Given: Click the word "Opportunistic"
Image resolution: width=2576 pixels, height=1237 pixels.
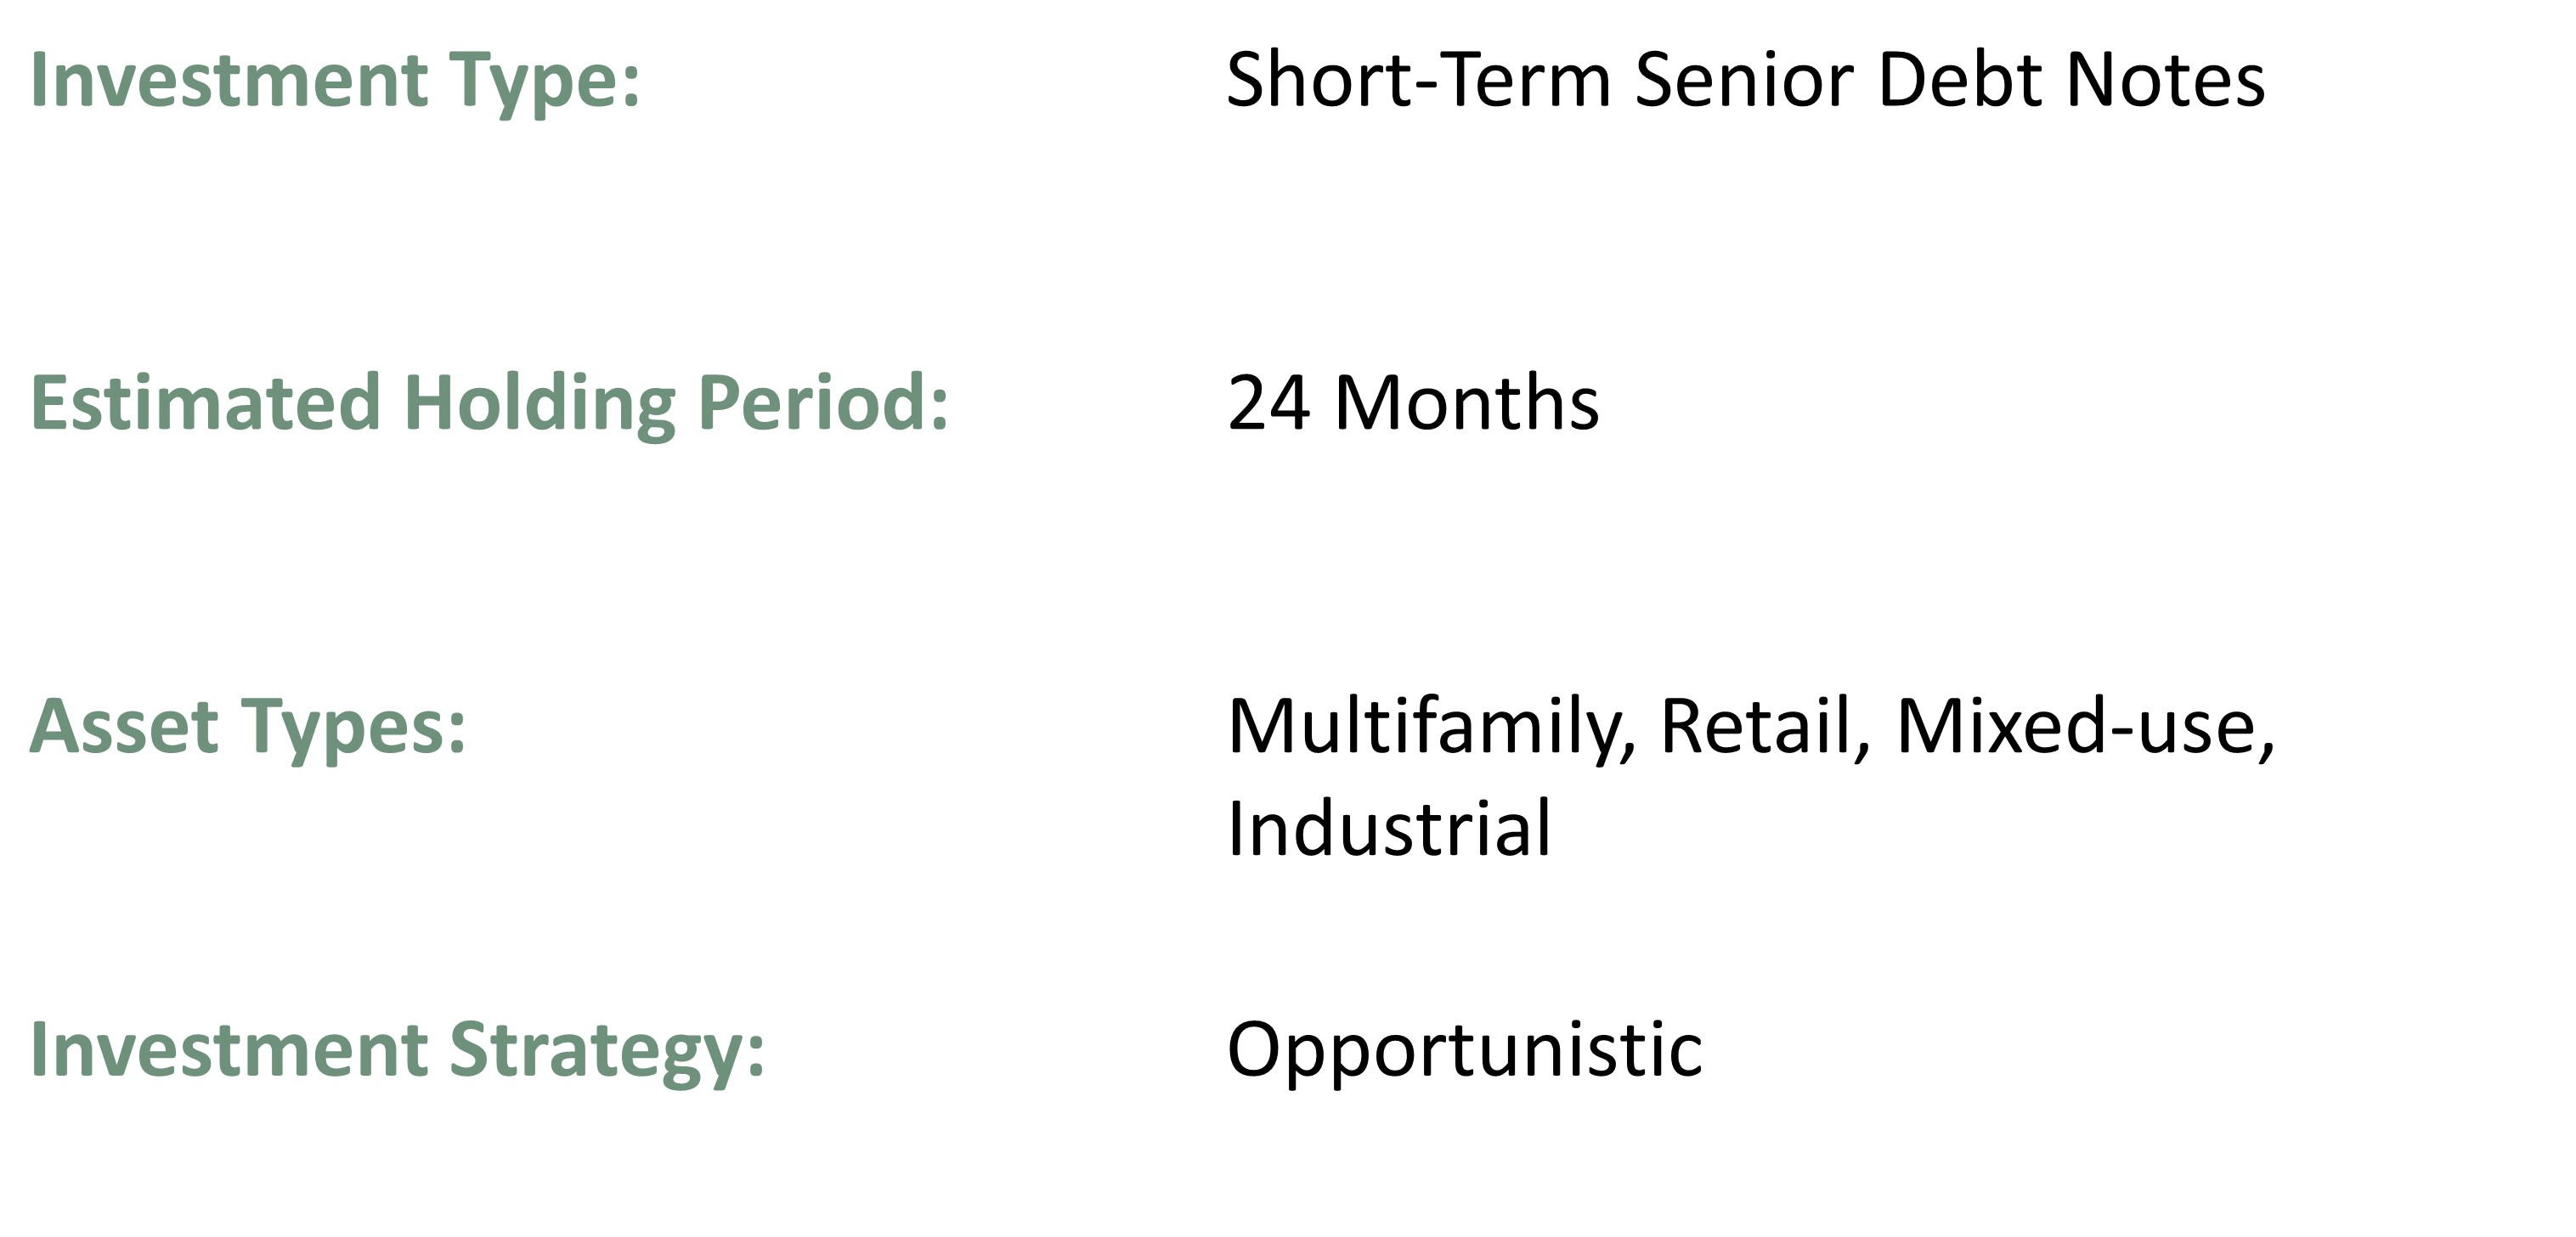Looking at the screenshot, I should 1464,1051.
